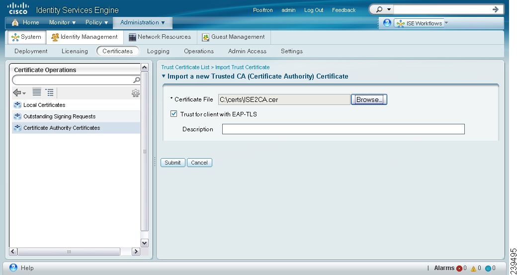Go to Deployment submenu
Screen dimensions: 519x275
pyautogui.click(x=31, y=51)
